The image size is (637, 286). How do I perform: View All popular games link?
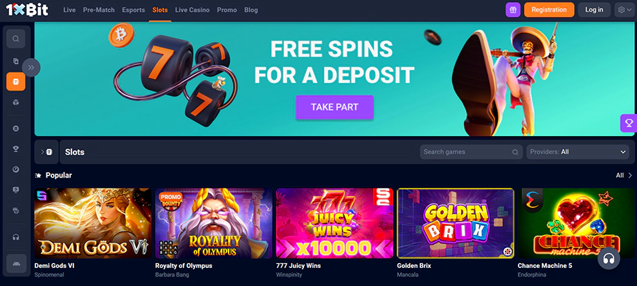tap(624, 175)
